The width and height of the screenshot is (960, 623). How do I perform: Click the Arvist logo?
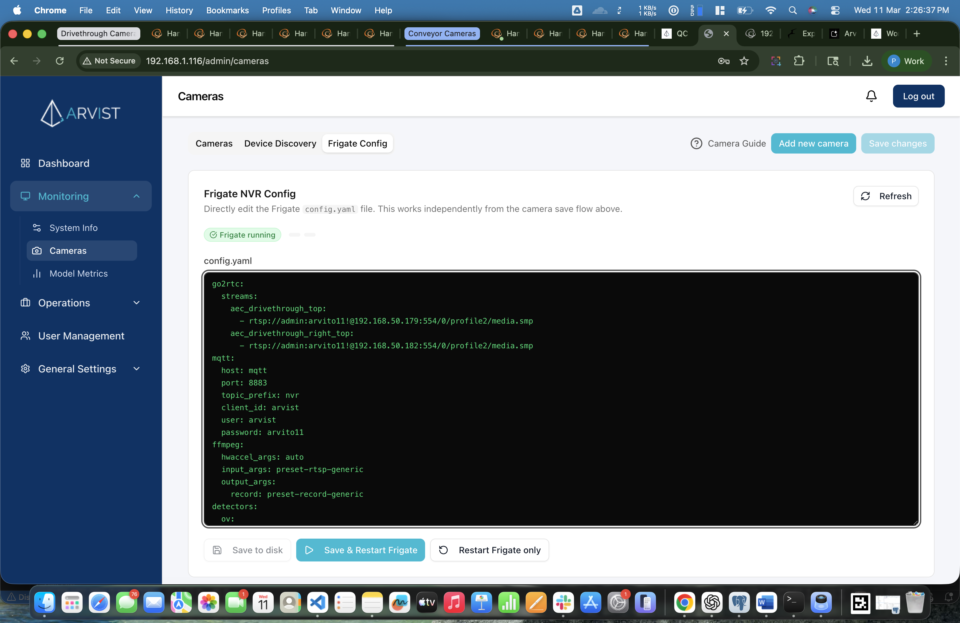(x=80, y=113)
